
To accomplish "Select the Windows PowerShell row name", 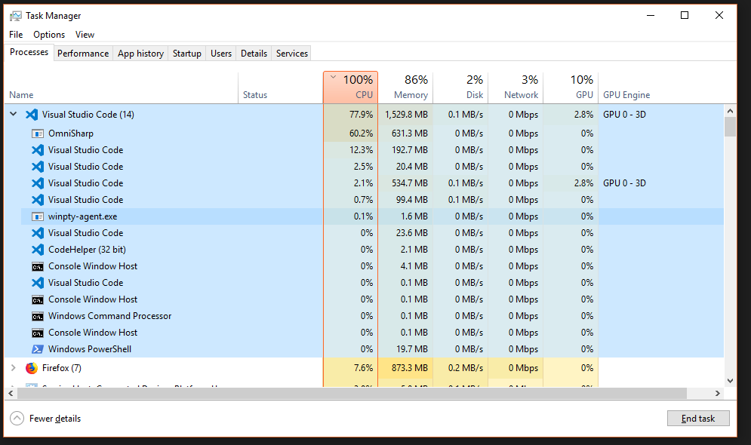I will (90, 349).
